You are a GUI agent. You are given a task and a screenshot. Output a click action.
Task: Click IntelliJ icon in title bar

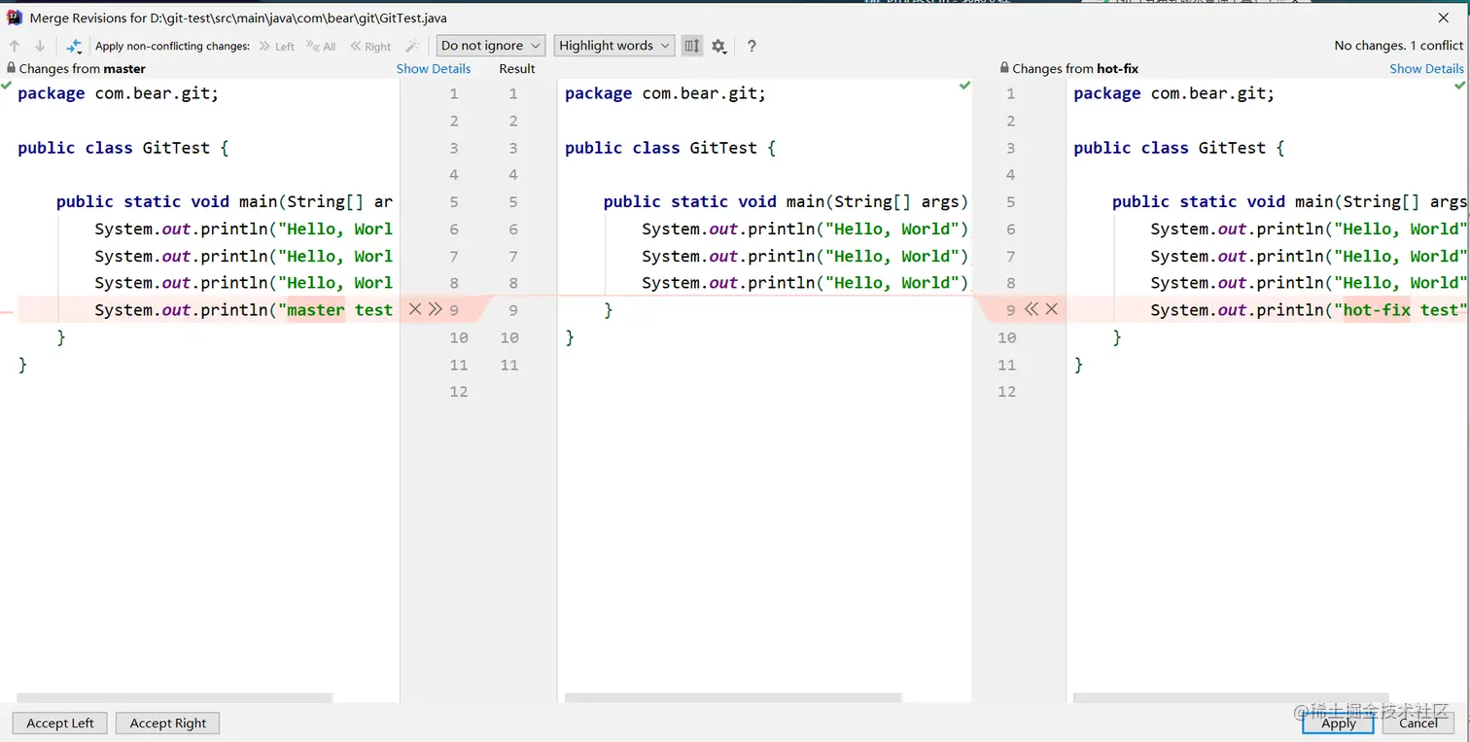coord(15,18)
